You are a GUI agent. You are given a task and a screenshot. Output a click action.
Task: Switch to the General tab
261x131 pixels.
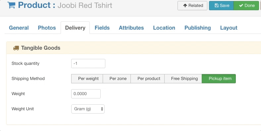coord(19,28)
